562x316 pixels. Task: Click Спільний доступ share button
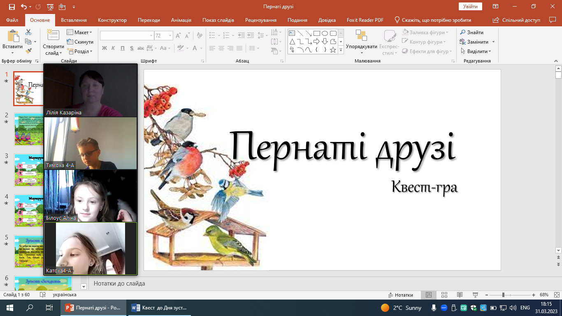tap(516, 20)
